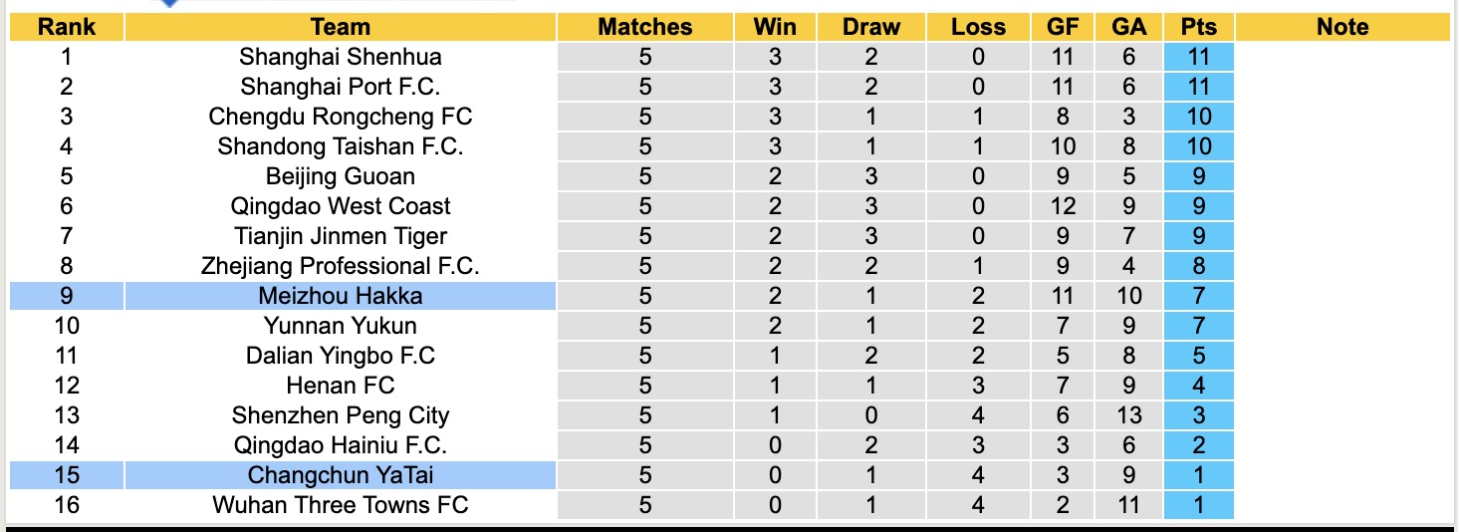
Task: Click Shenzhen Peng City team name
Action: click(340, 415)
